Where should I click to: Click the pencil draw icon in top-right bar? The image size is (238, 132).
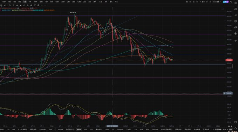[194, 2]
